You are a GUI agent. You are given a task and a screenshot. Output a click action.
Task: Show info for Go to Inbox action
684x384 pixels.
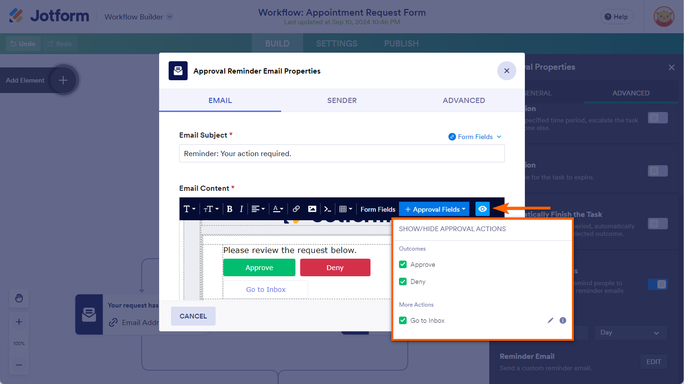click(x=563, y=320)
